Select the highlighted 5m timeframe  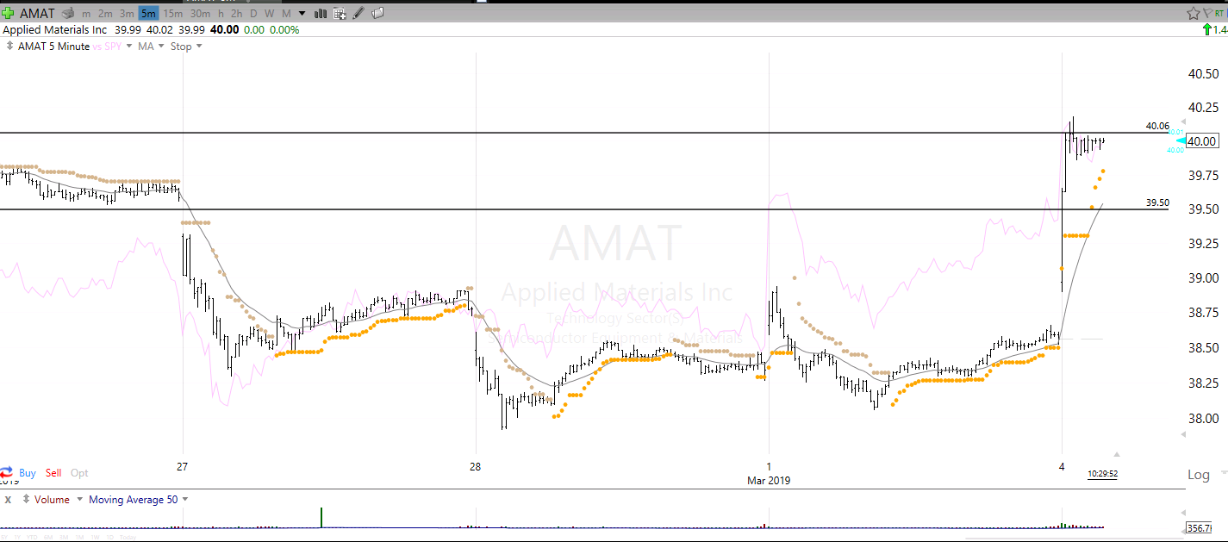point(148,14)
